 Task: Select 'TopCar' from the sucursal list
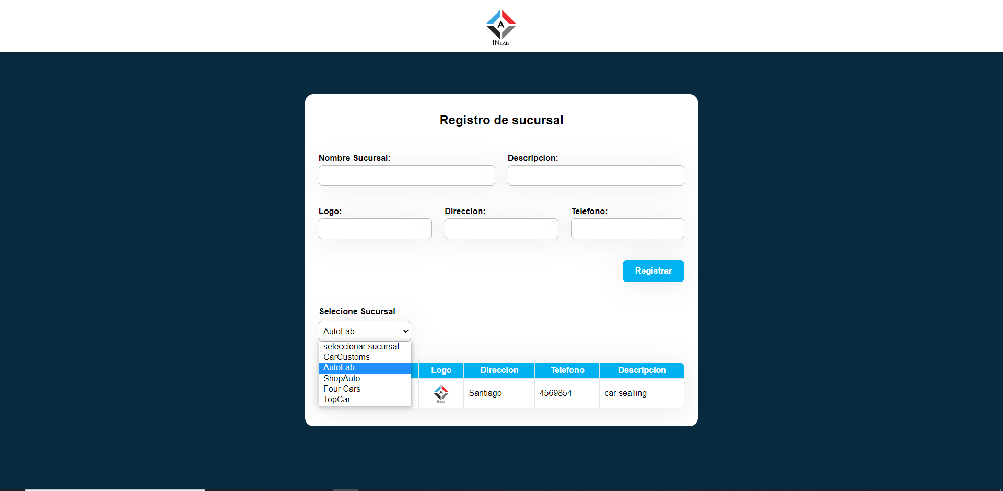[x=337, y=399]
